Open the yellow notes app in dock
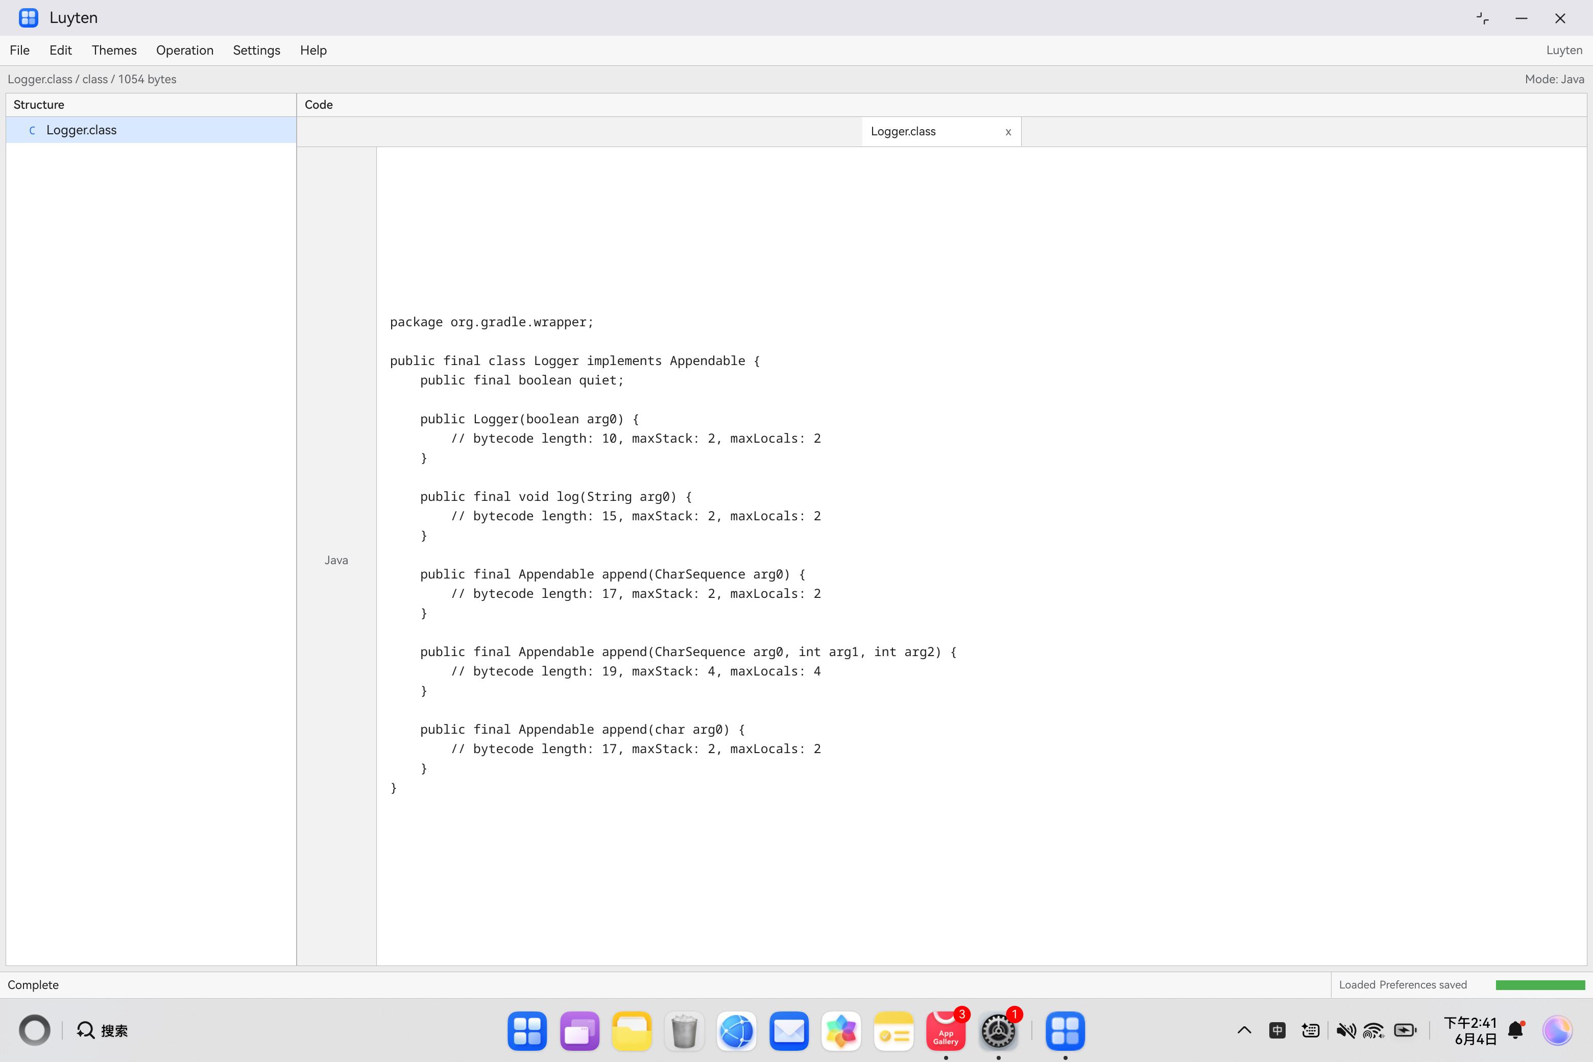Image resolution: width=1593 pixels, height=1062 pixels. [894, 1031]
